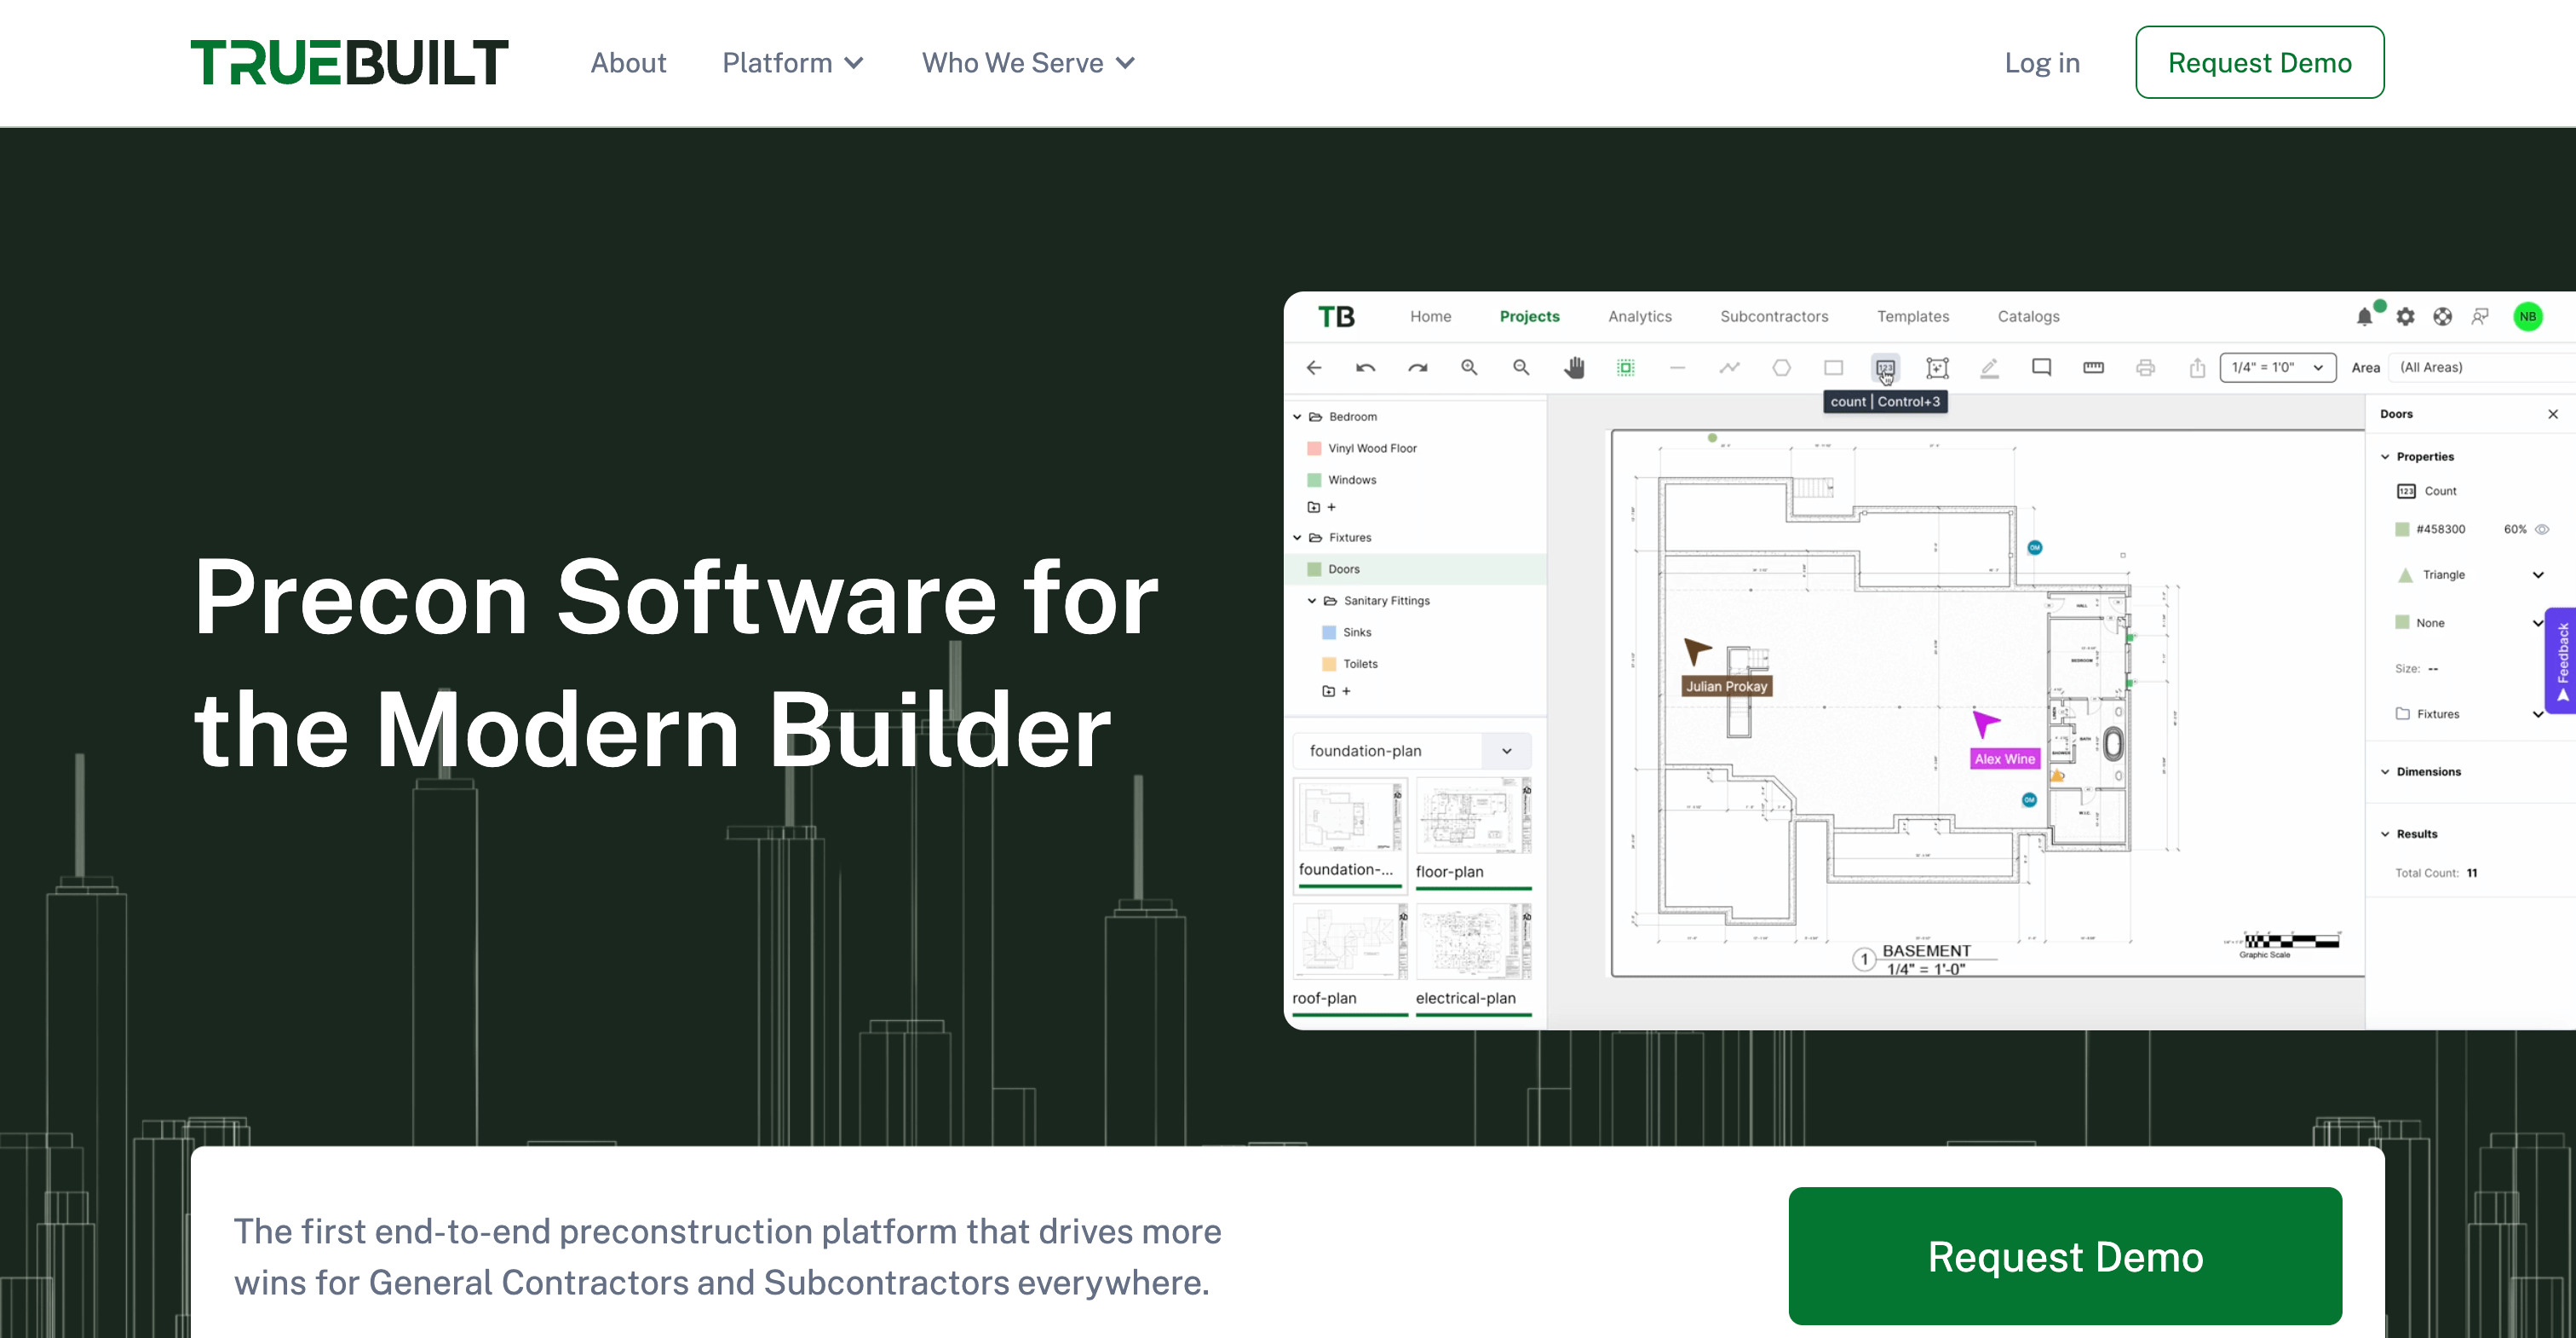Image resolution: width=2576 pixels, height=1338 pixels.
Task: Open the Feedback side tab
Action: (2561, 660)
